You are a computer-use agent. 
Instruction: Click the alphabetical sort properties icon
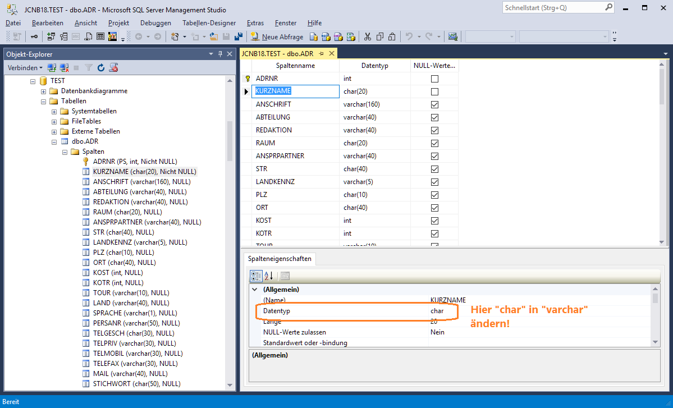coord(269,276)
